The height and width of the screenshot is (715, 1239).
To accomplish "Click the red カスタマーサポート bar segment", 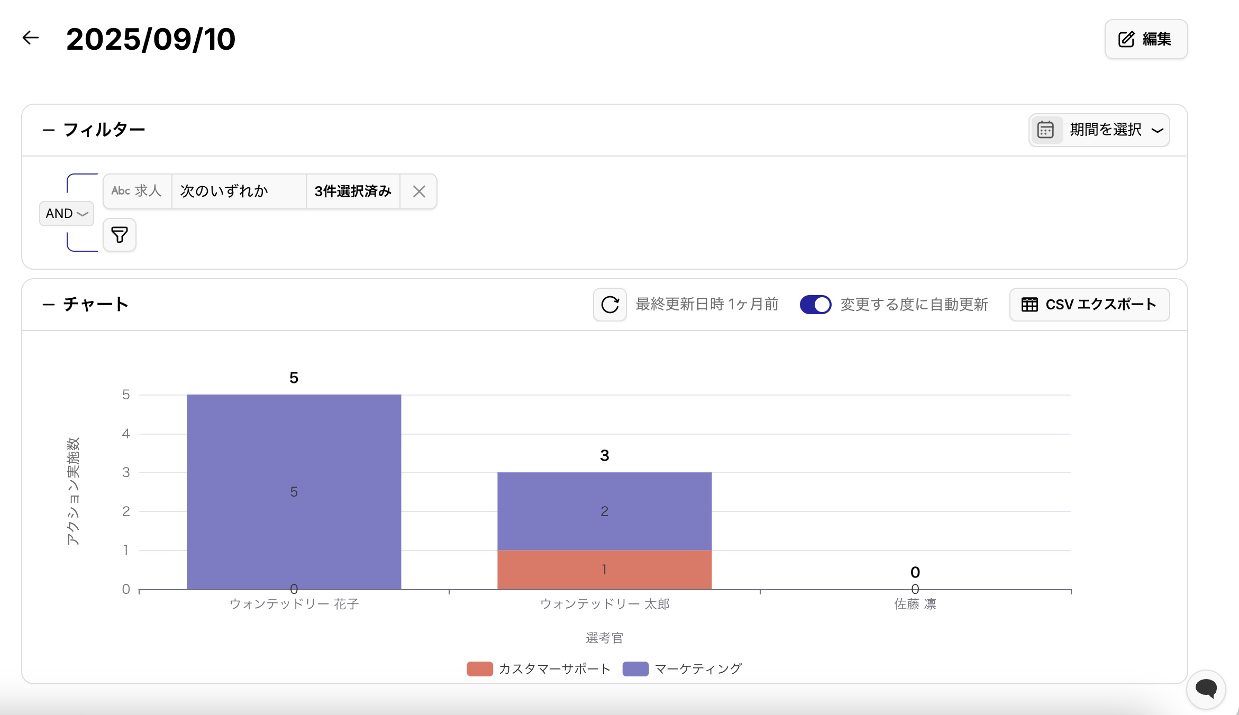I will [x=604, y=570].
